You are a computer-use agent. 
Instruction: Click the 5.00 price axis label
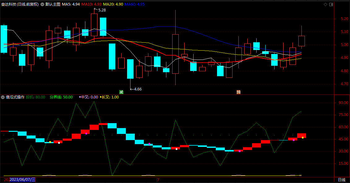pyautogui.click(x=344, y=45)
